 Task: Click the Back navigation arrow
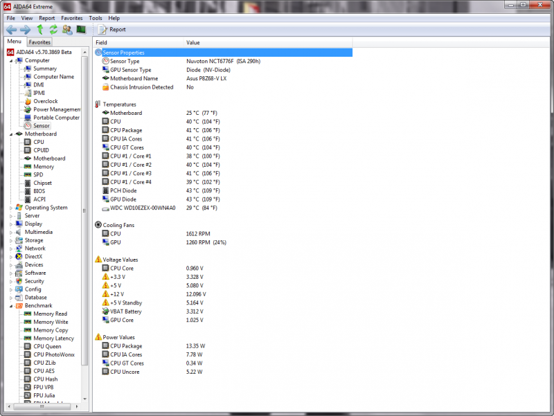click(11, 30)
